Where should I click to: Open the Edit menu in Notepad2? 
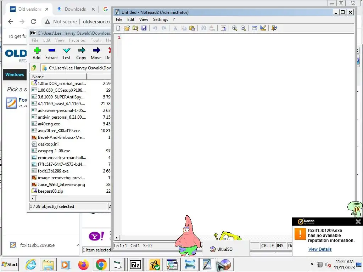coord(131,19)
